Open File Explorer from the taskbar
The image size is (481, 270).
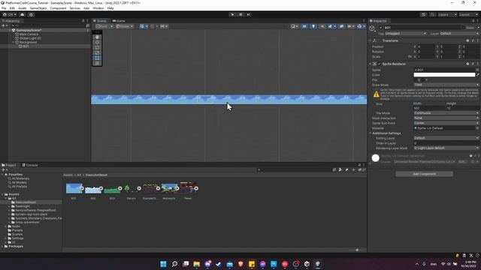(197, 264)
